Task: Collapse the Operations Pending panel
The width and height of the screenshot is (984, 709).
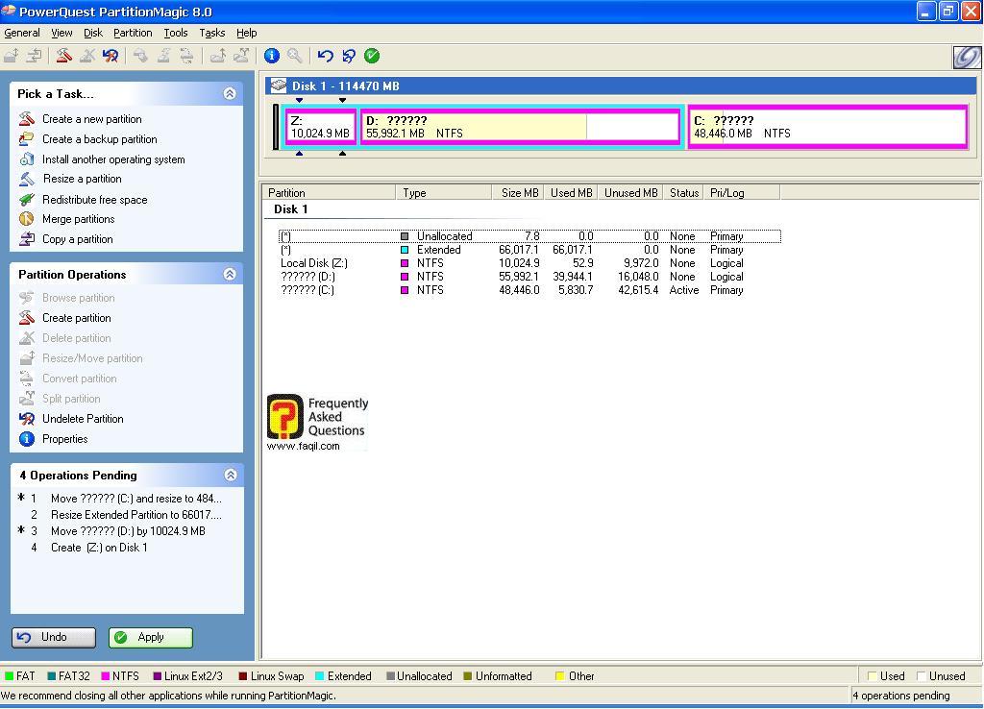Action: click(x=230, y=475)
